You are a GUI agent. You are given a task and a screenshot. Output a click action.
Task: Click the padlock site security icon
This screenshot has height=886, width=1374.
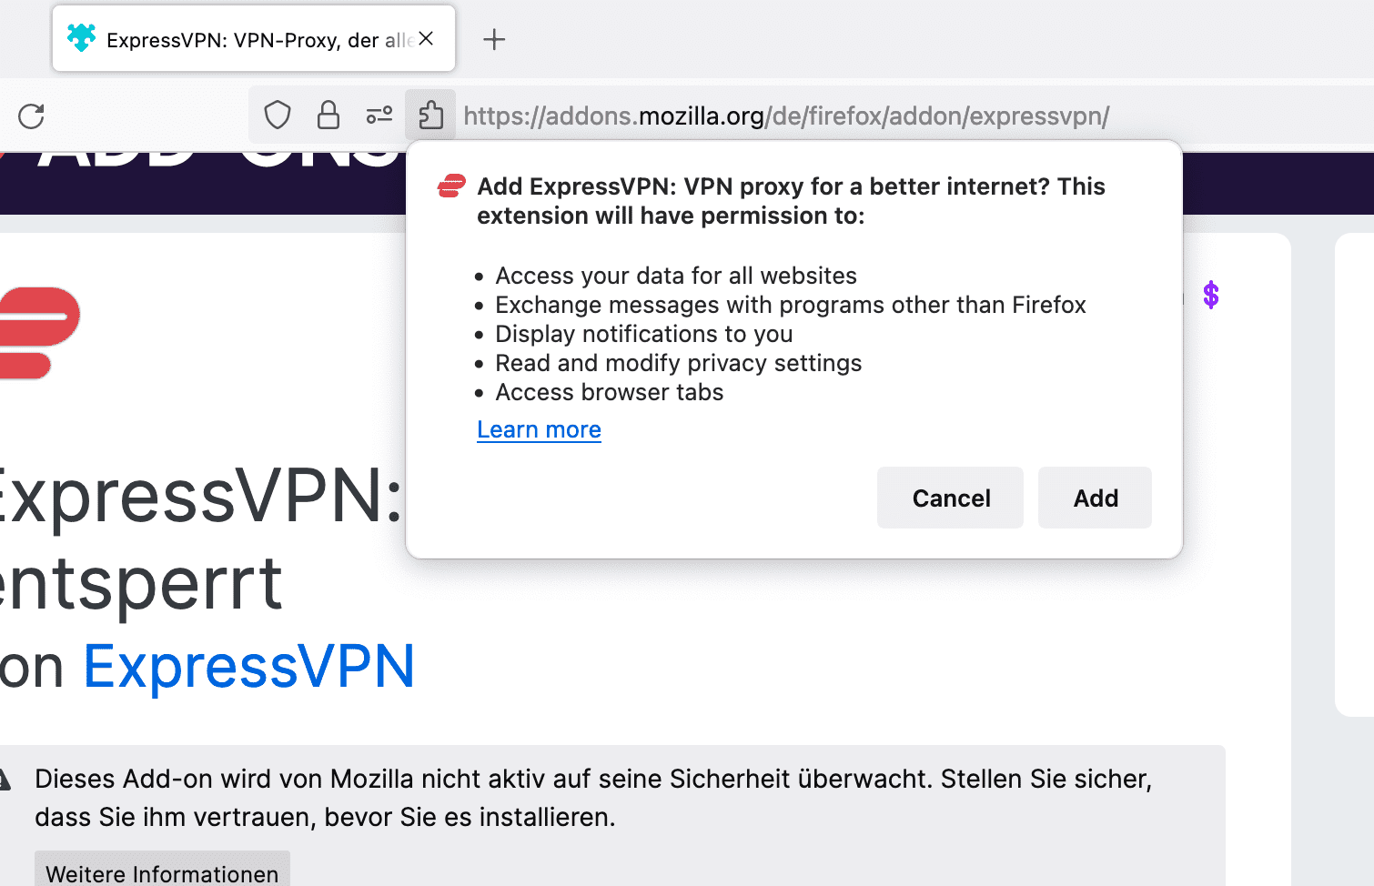coord(328,116)
